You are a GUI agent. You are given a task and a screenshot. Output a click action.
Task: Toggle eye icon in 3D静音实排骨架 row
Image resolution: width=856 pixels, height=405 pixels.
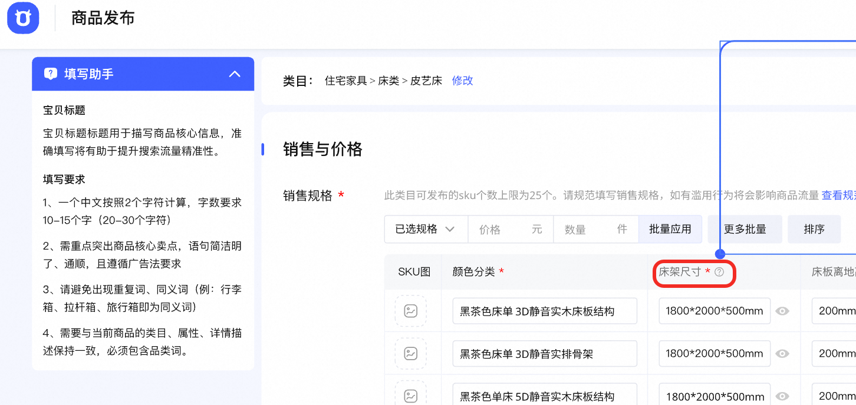[x=782, y=353]
